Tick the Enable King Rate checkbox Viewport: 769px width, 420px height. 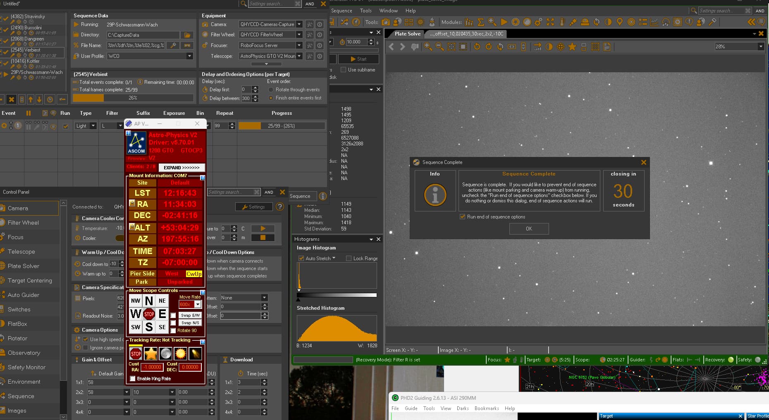(x=133, y=379)
